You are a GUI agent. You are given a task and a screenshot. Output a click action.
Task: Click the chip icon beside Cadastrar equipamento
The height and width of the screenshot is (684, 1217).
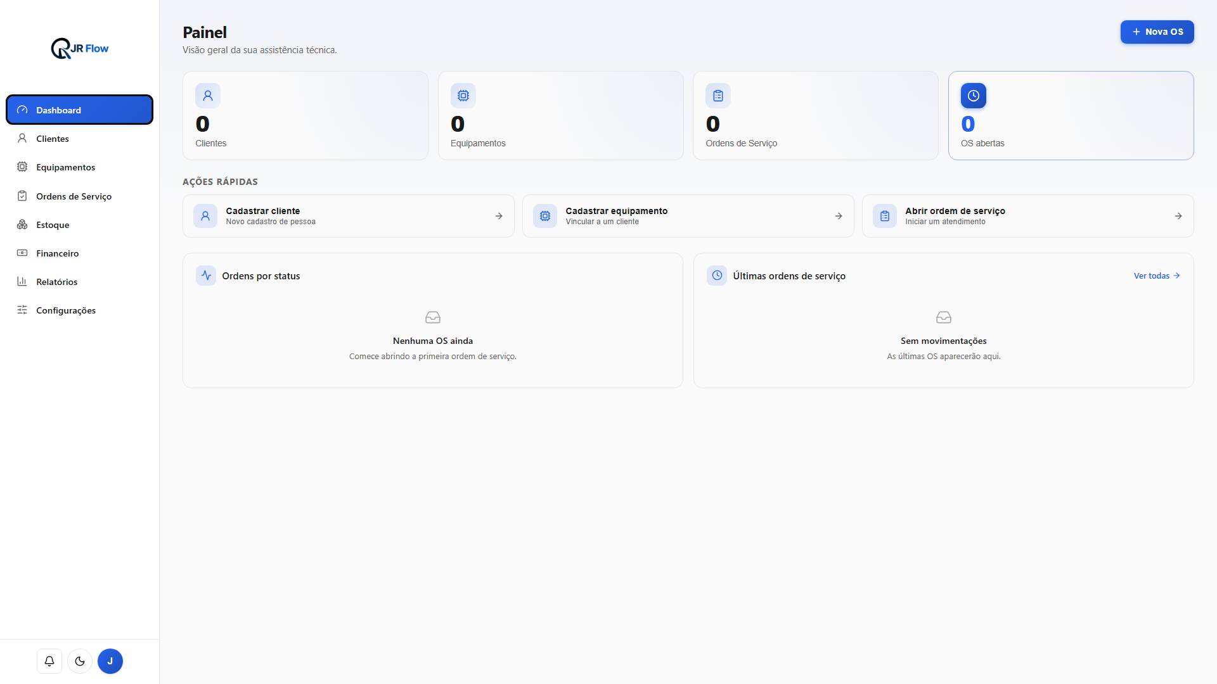click(x=545, y=216)
